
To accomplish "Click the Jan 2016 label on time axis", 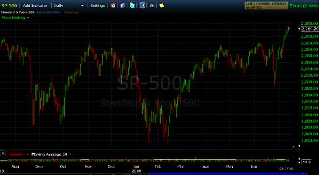I will [136, 168].
